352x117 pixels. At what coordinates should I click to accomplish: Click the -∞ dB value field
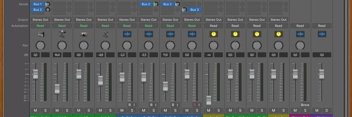point(208,55)
